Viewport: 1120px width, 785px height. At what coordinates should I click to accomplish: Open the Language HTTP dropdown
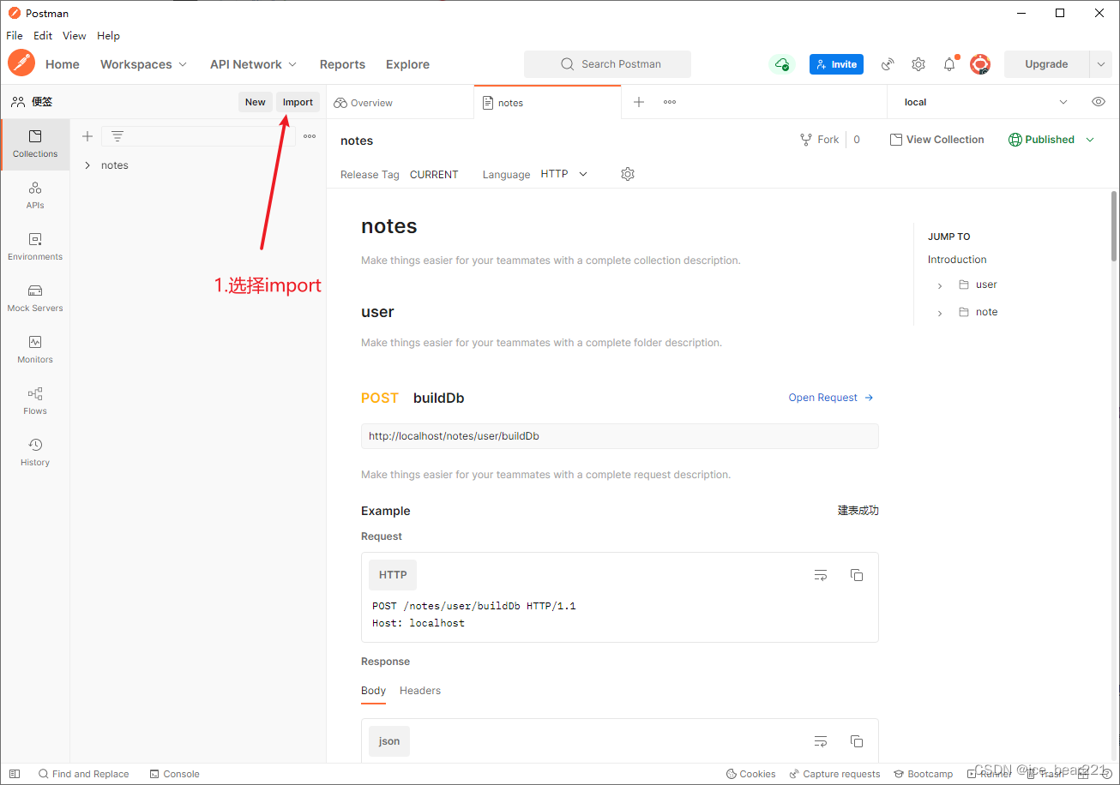(564, 174)
